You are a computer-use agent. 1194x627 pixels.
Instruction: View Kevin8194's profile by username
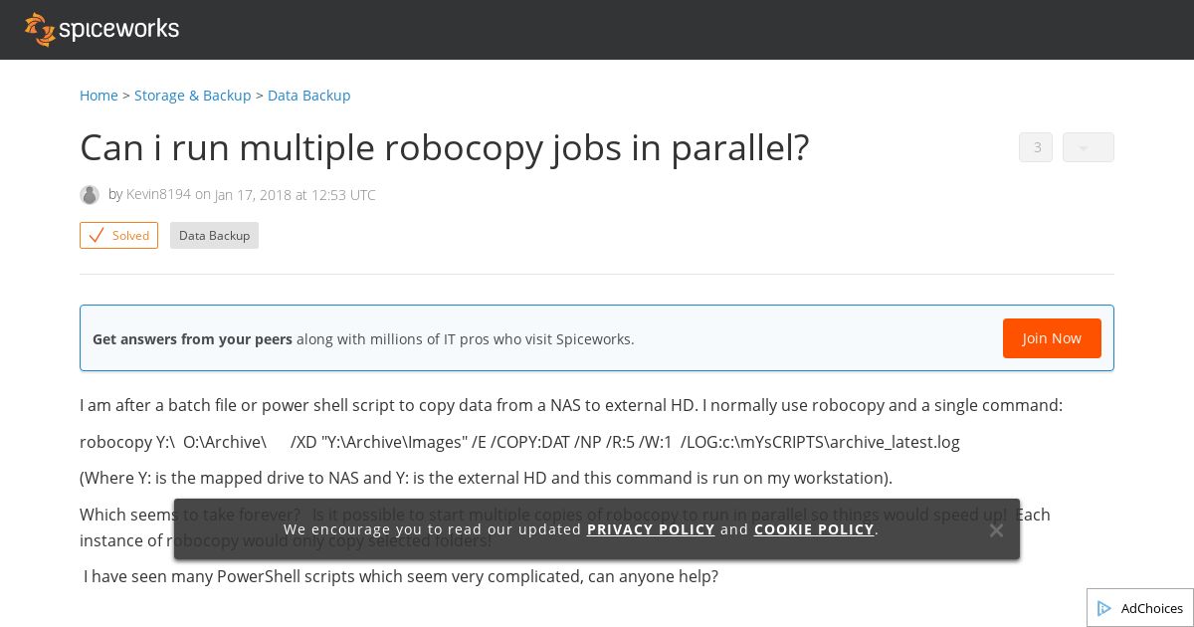tap(158, 195)
